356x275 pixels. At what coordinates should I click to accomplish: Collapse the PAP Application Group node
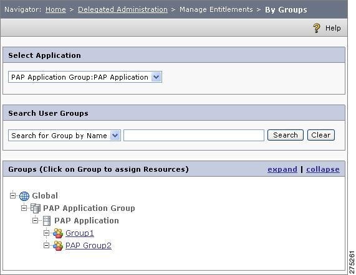point(24,208)
